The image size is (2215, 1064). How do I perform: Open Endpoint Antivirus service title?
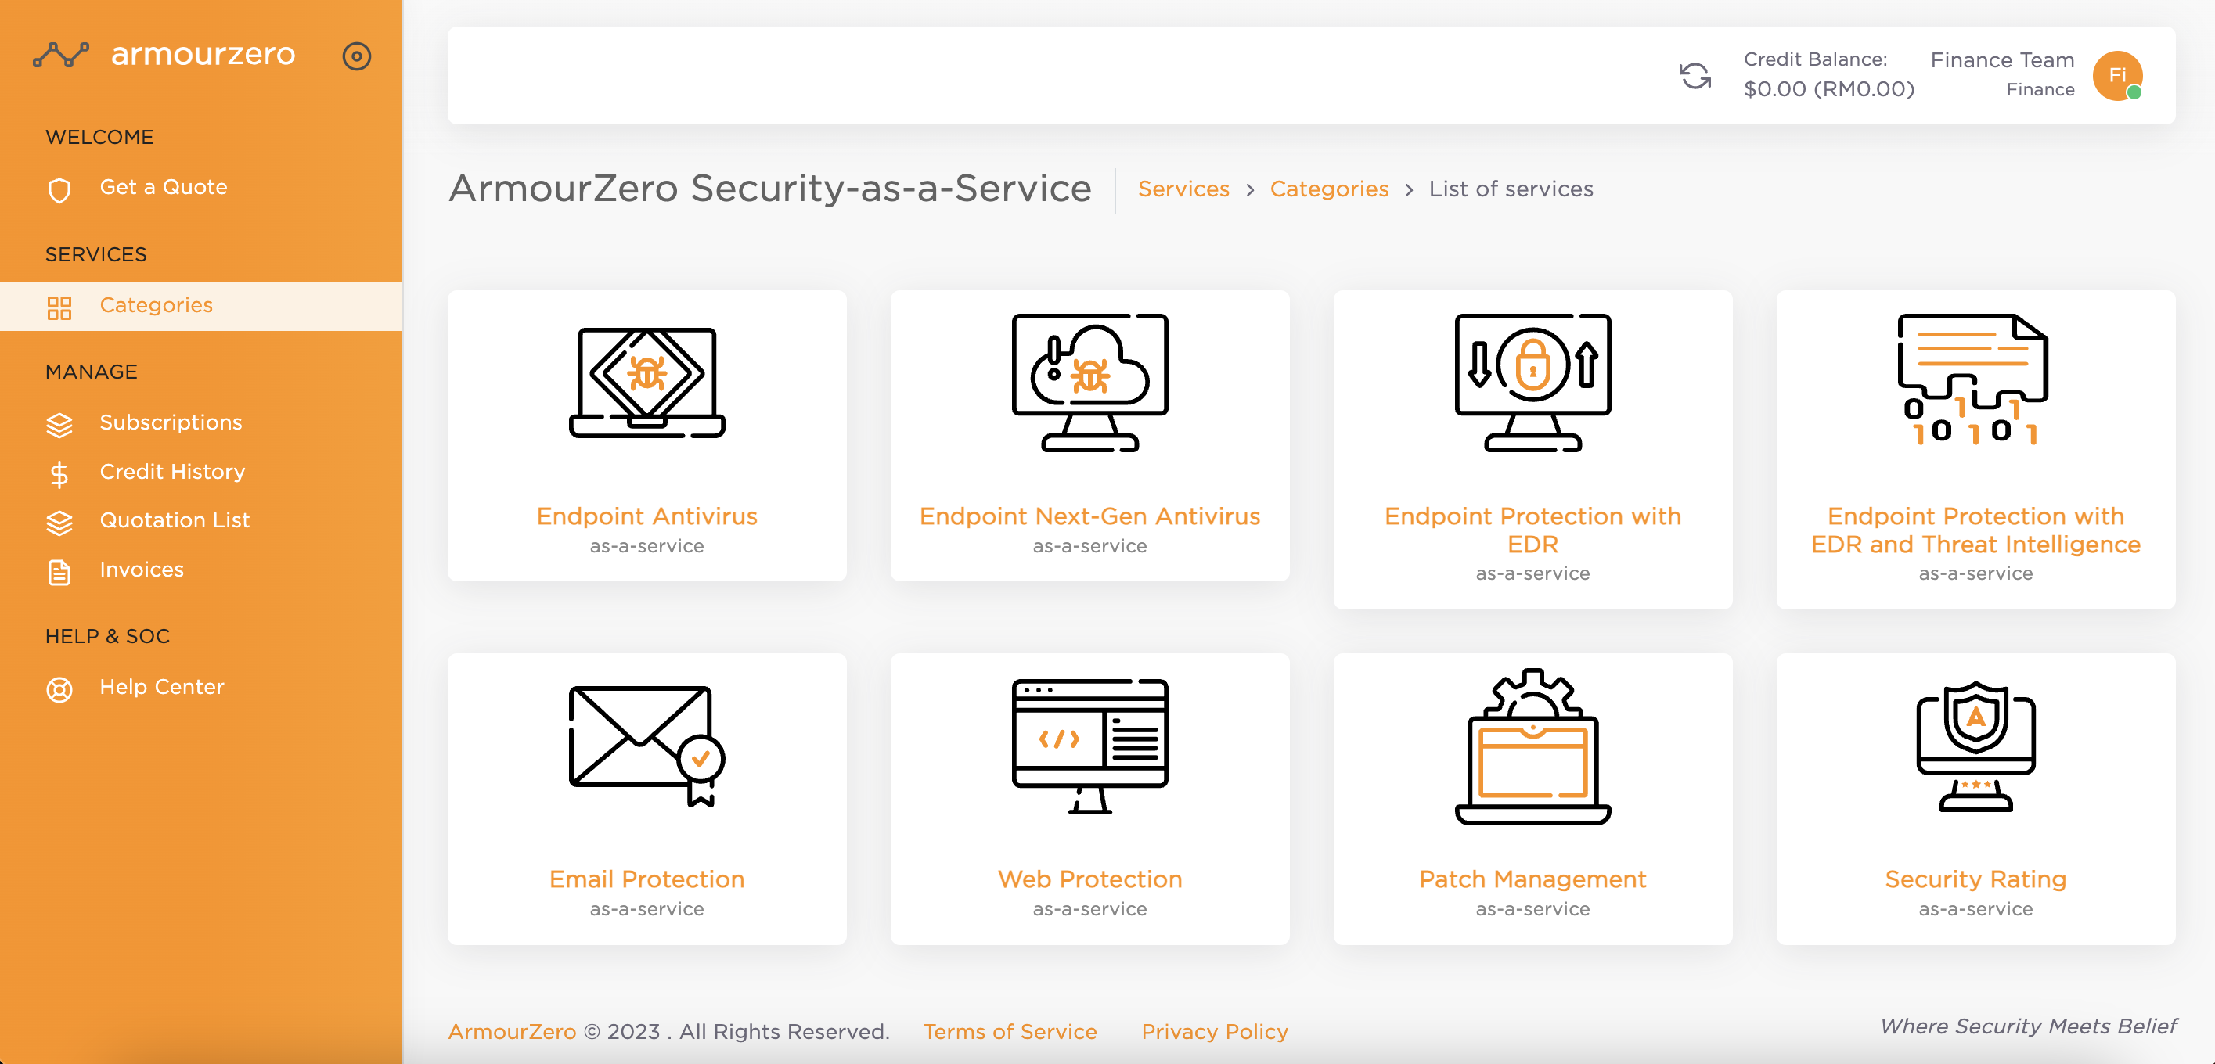tap(646, 516)
